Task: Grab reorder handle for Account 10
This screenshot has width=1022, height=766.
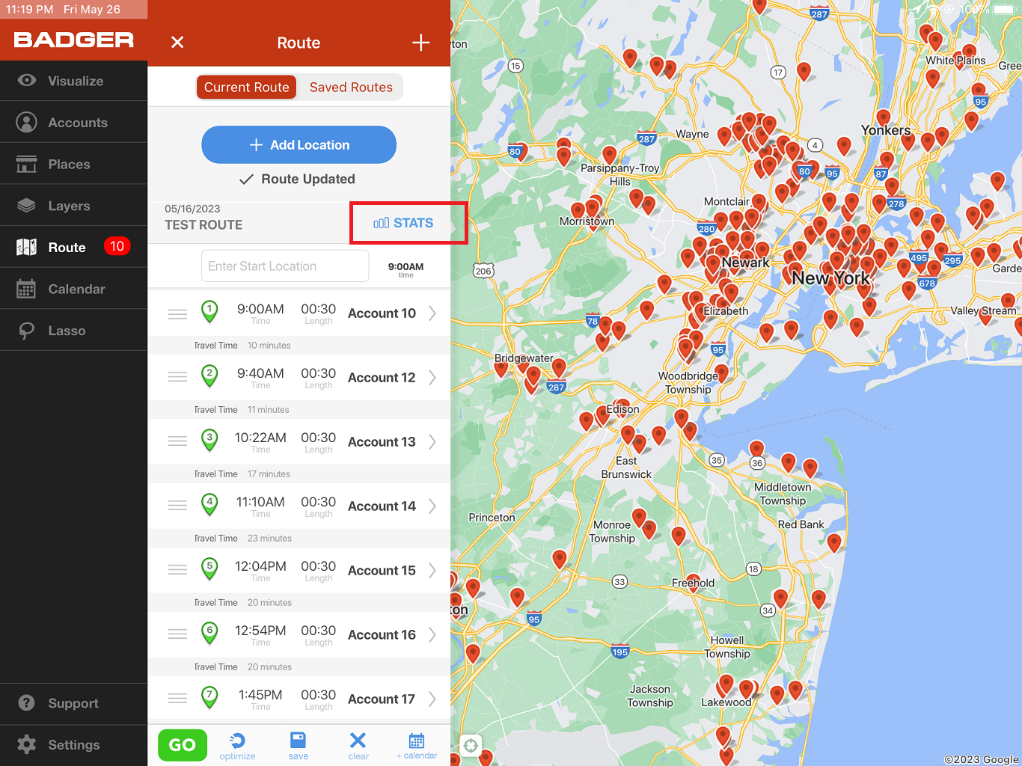Action: pyautogui.click(x=177, y=314)
